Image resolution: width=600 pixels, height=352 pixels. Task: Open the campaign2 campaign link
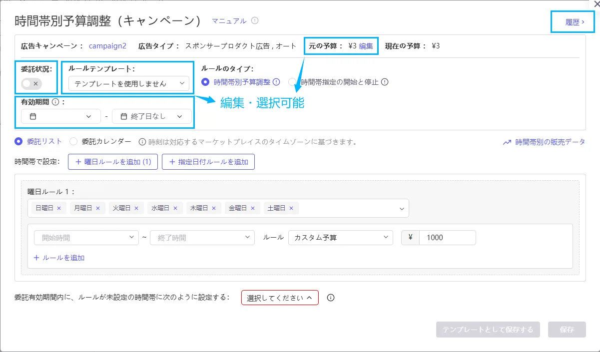(107, 46)
